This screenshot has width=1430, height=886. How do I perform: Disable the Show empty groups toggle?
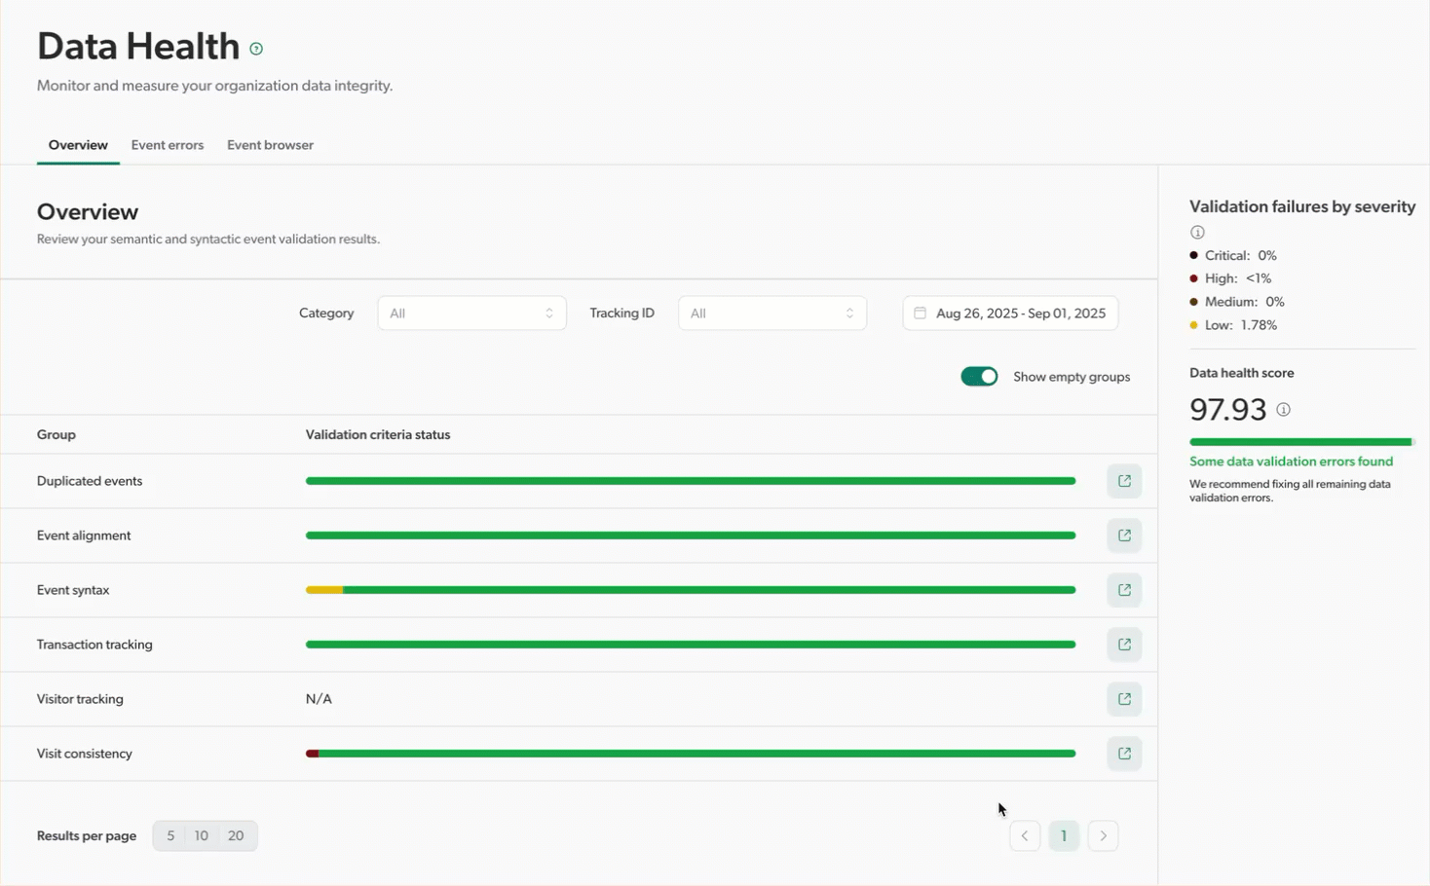pos(978,376)
